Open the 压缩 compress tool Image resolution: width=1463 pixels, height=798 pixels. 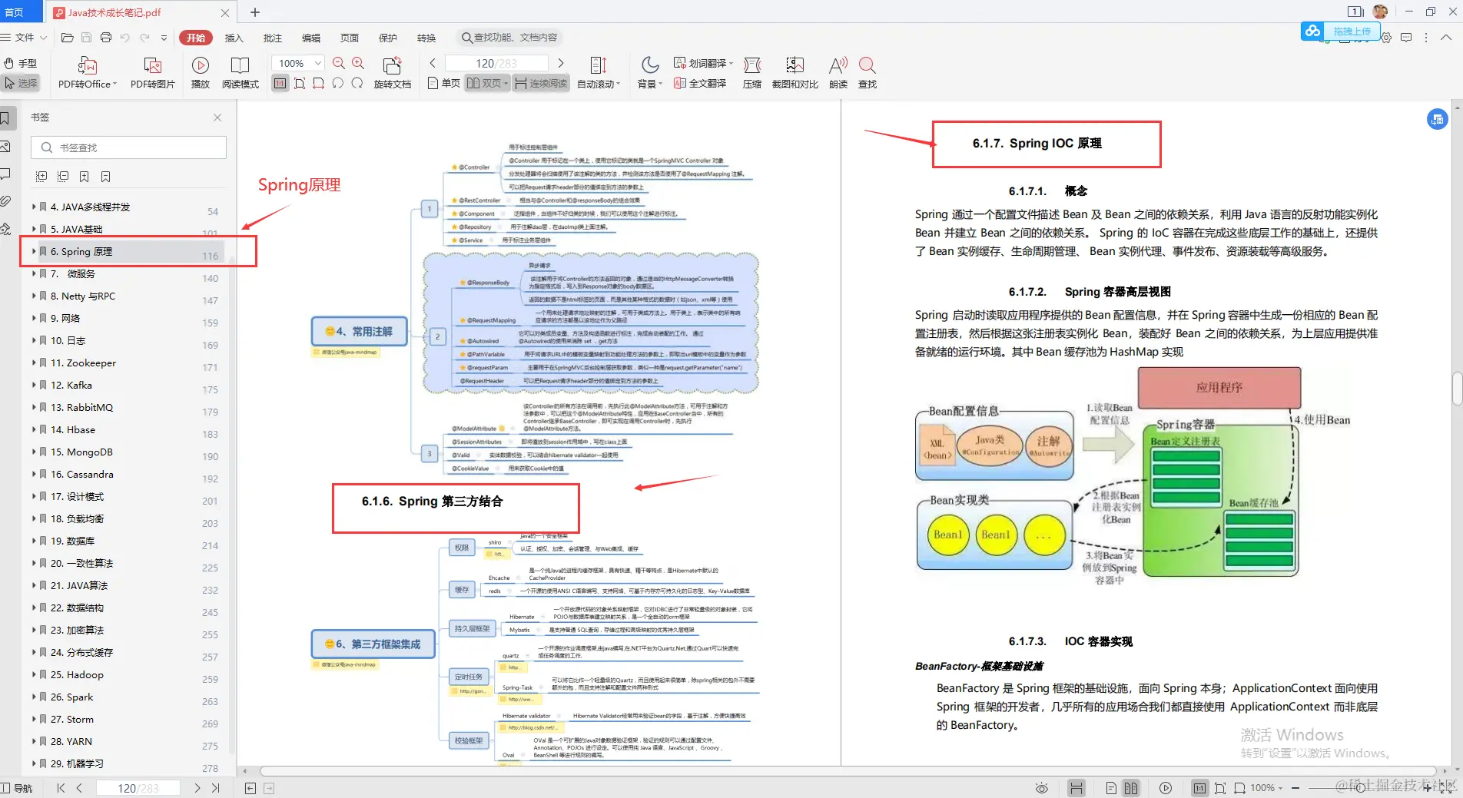coord(752,73)
